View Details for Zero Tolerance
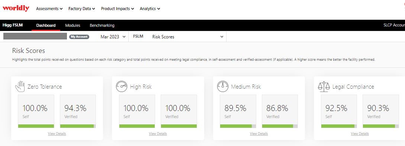 click(x=57, y=134)
